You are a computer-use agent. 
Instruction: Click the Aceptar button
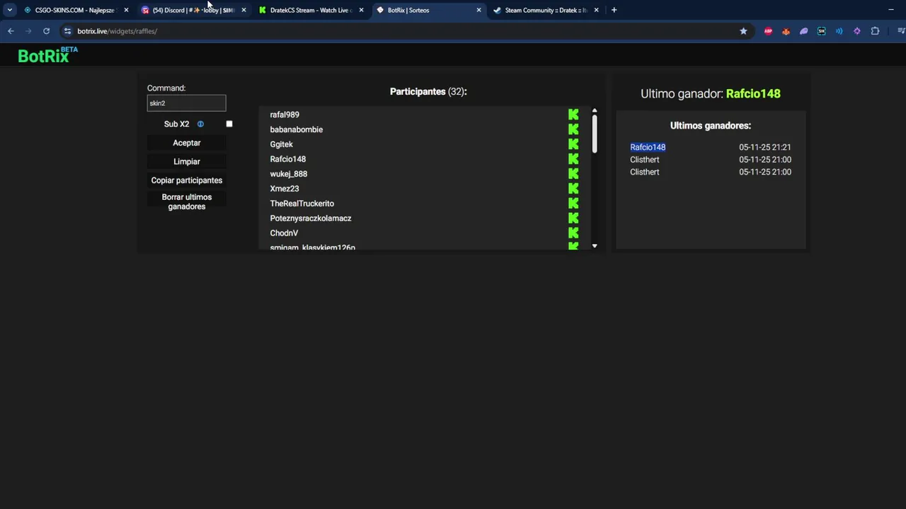click(187, 143)
